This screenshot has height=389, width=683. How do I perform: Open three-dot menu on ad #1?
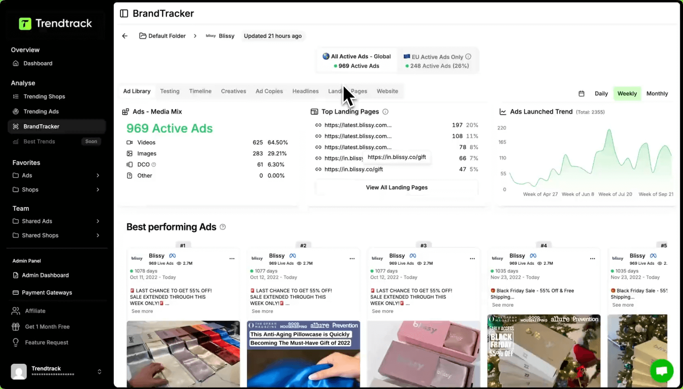pyautogui.click(x=232, y=259)
